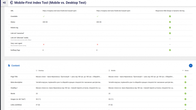Click the red X under mobile Vary: user-agent
Image resolution: width=196 pixels, height=110 pixels.
pos(97,45)
